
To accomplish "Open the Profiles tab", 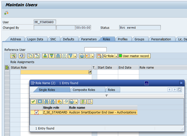I will [123, 39].
